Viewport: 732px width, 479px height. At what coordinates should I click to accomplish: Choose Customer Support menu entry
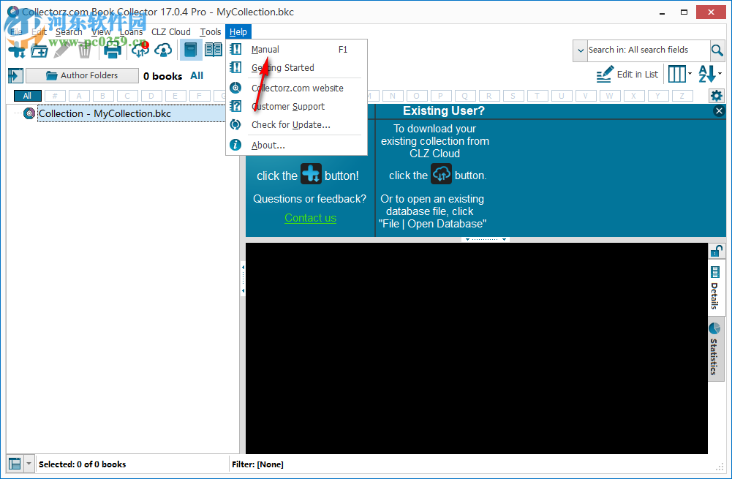297,107
